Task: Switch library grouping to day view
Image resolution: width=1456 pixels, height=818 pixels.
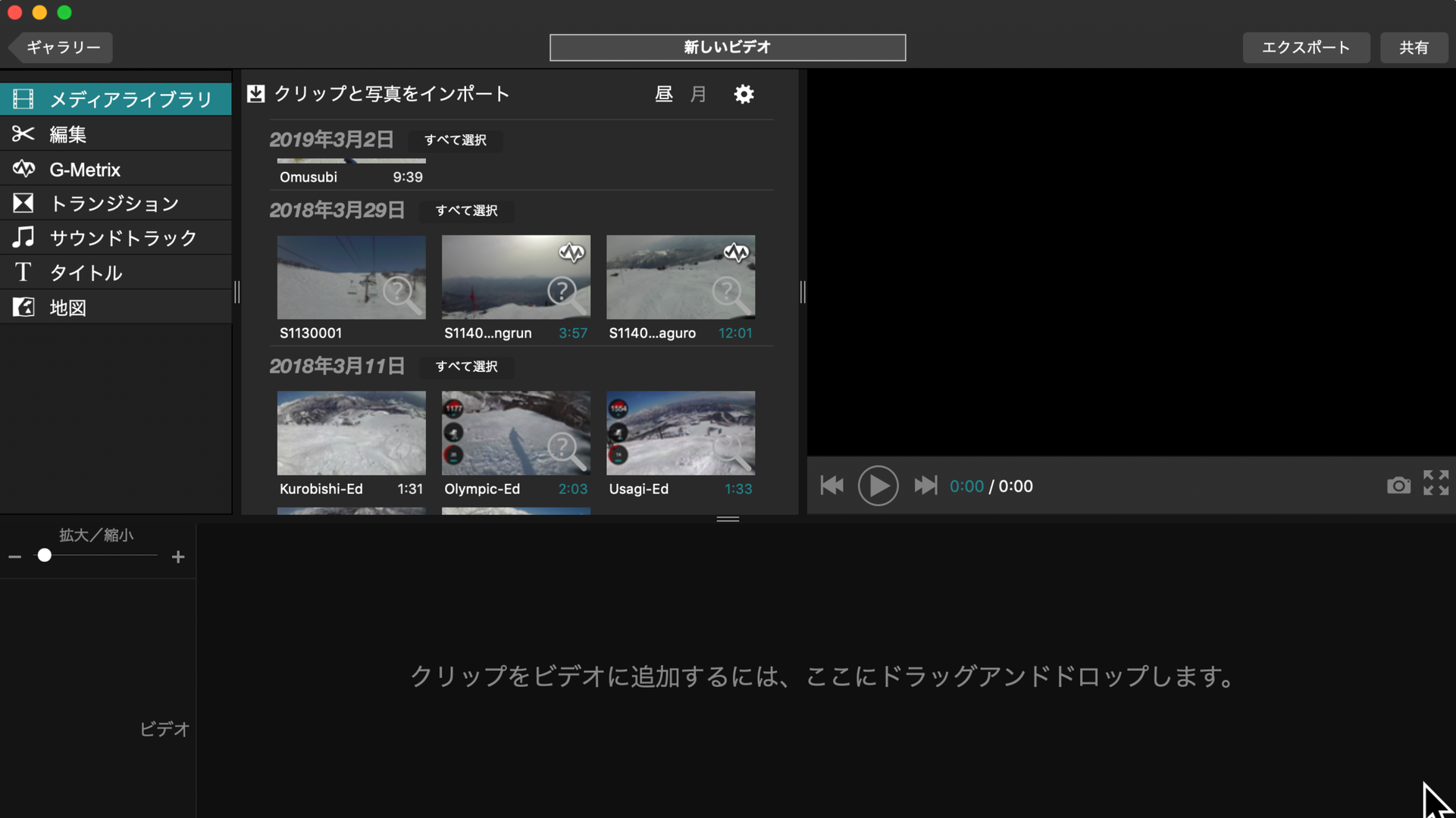Action: tap(664, 94)
